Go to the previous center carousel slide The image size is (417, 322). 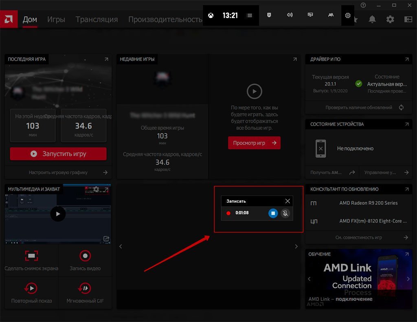pos(121,246)
